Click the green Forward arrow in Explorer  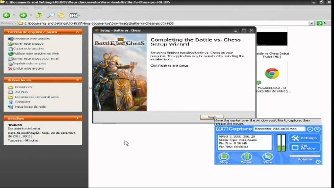23,15
